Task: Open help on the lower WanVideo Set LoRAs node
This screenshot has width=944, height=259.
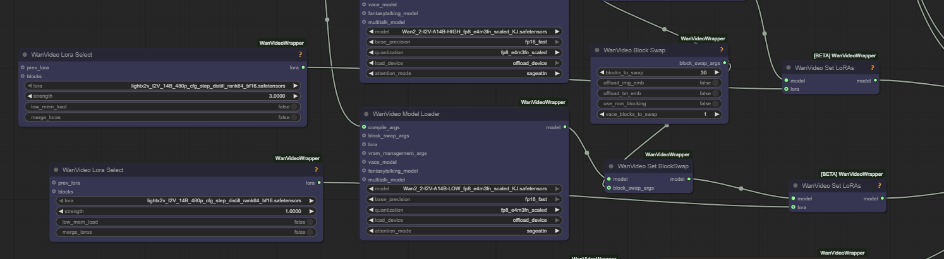Action: tap(879, 186)
